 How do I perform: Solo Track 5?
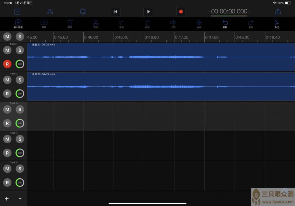point(20,169)
